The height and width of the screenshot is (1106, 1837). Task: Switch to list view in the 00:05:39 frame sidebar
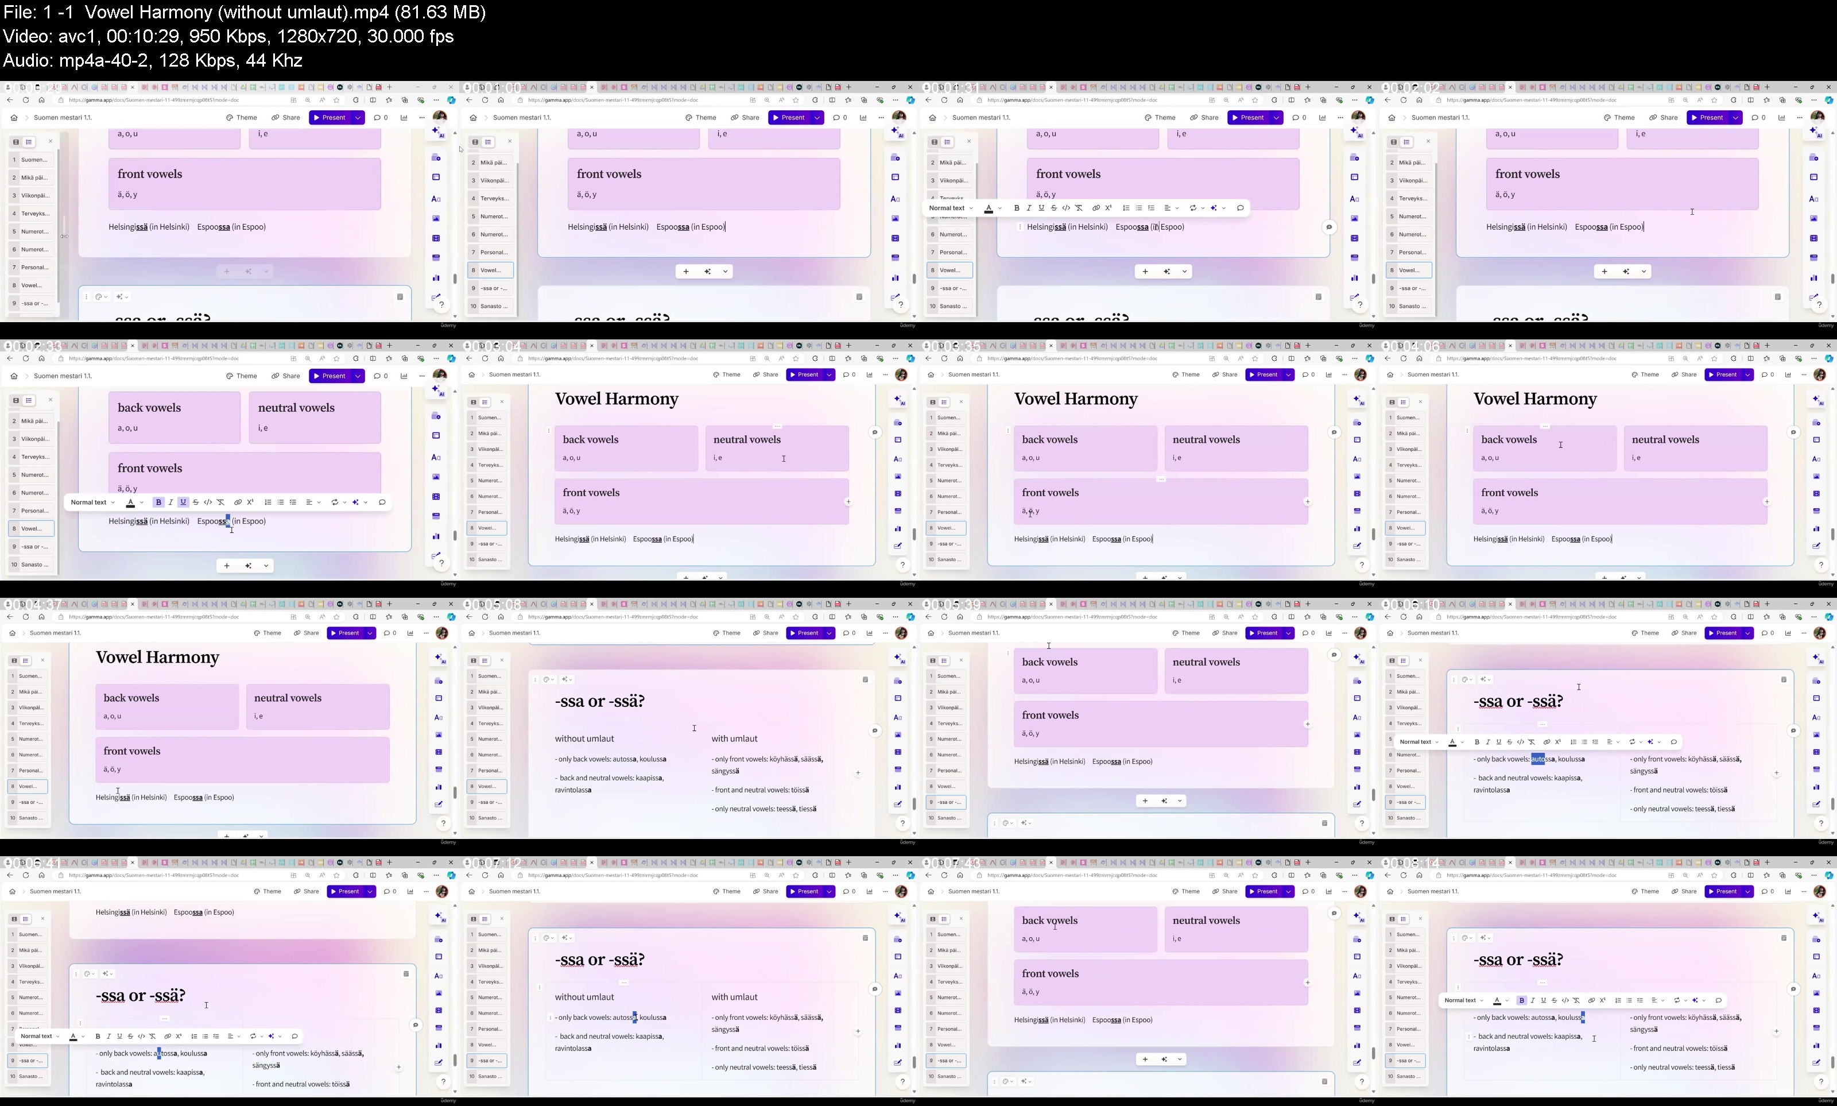click(944, 661)
